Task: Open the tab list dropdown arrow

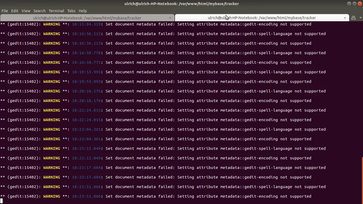Action: point(360,18)
